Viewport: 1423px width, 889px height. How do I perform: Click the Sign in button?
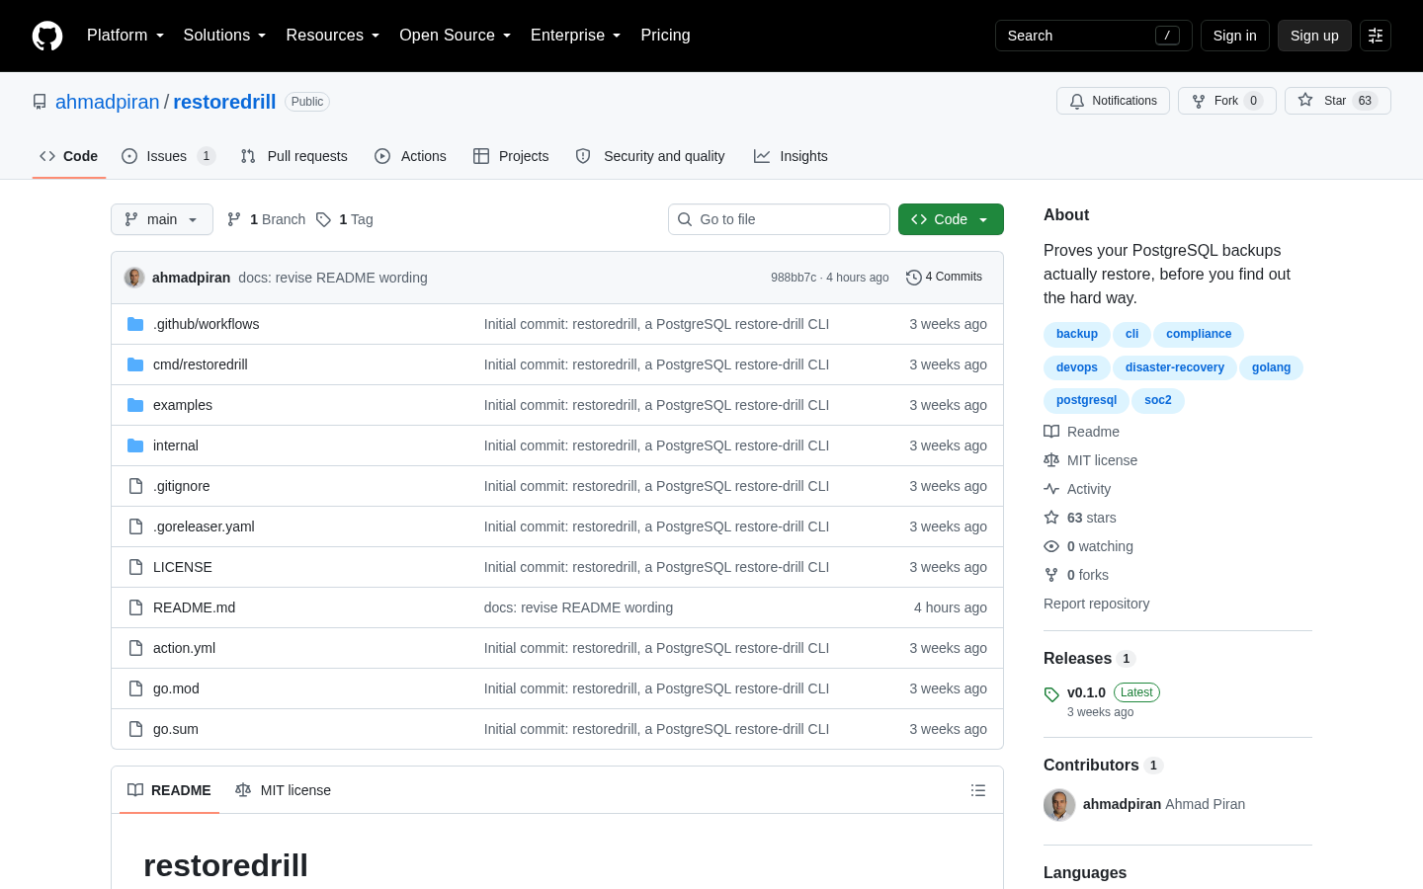[x=1234, y=36]
